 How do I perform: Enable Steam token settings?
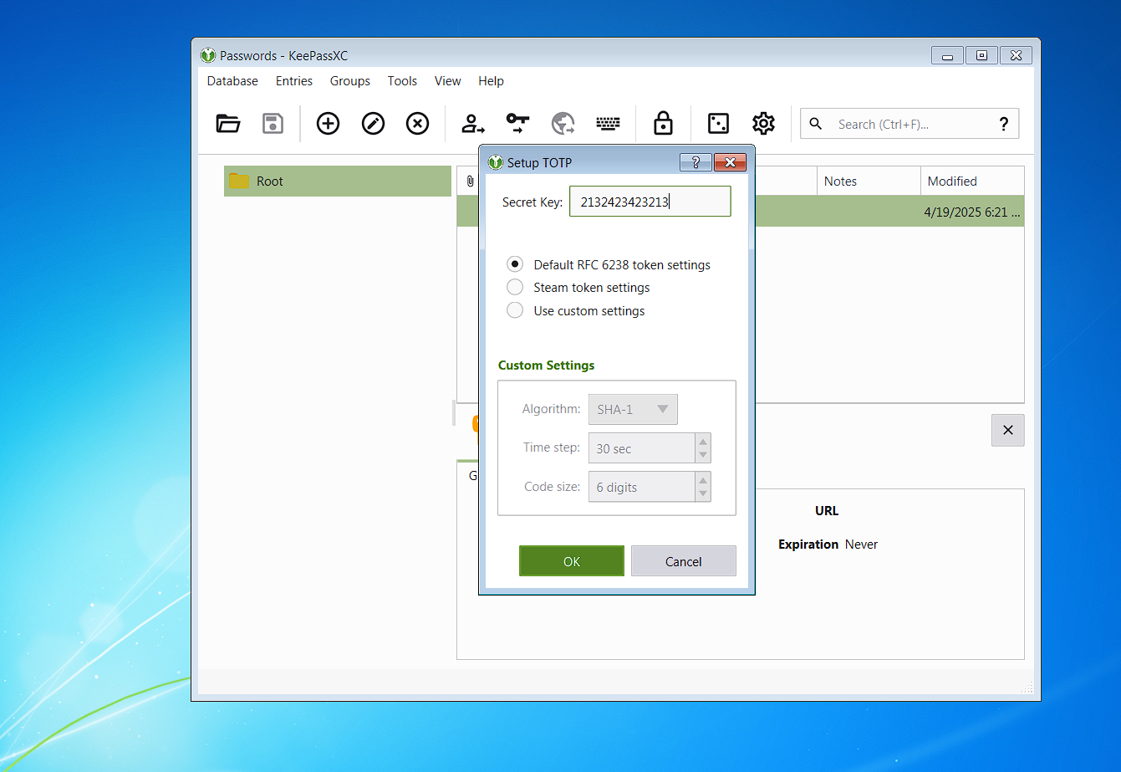click(x=515, y=287)
